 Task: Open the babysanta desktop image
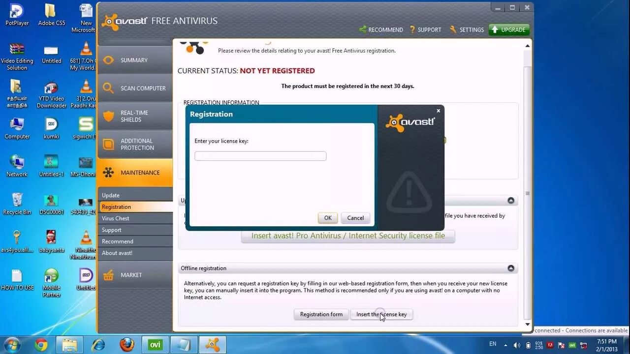(x=51, y=241)
